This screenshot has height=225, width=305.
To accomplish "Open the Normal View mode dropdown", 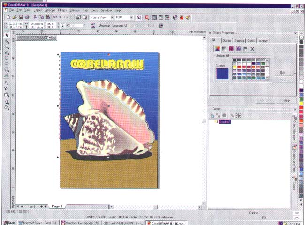I will [112, 17].
